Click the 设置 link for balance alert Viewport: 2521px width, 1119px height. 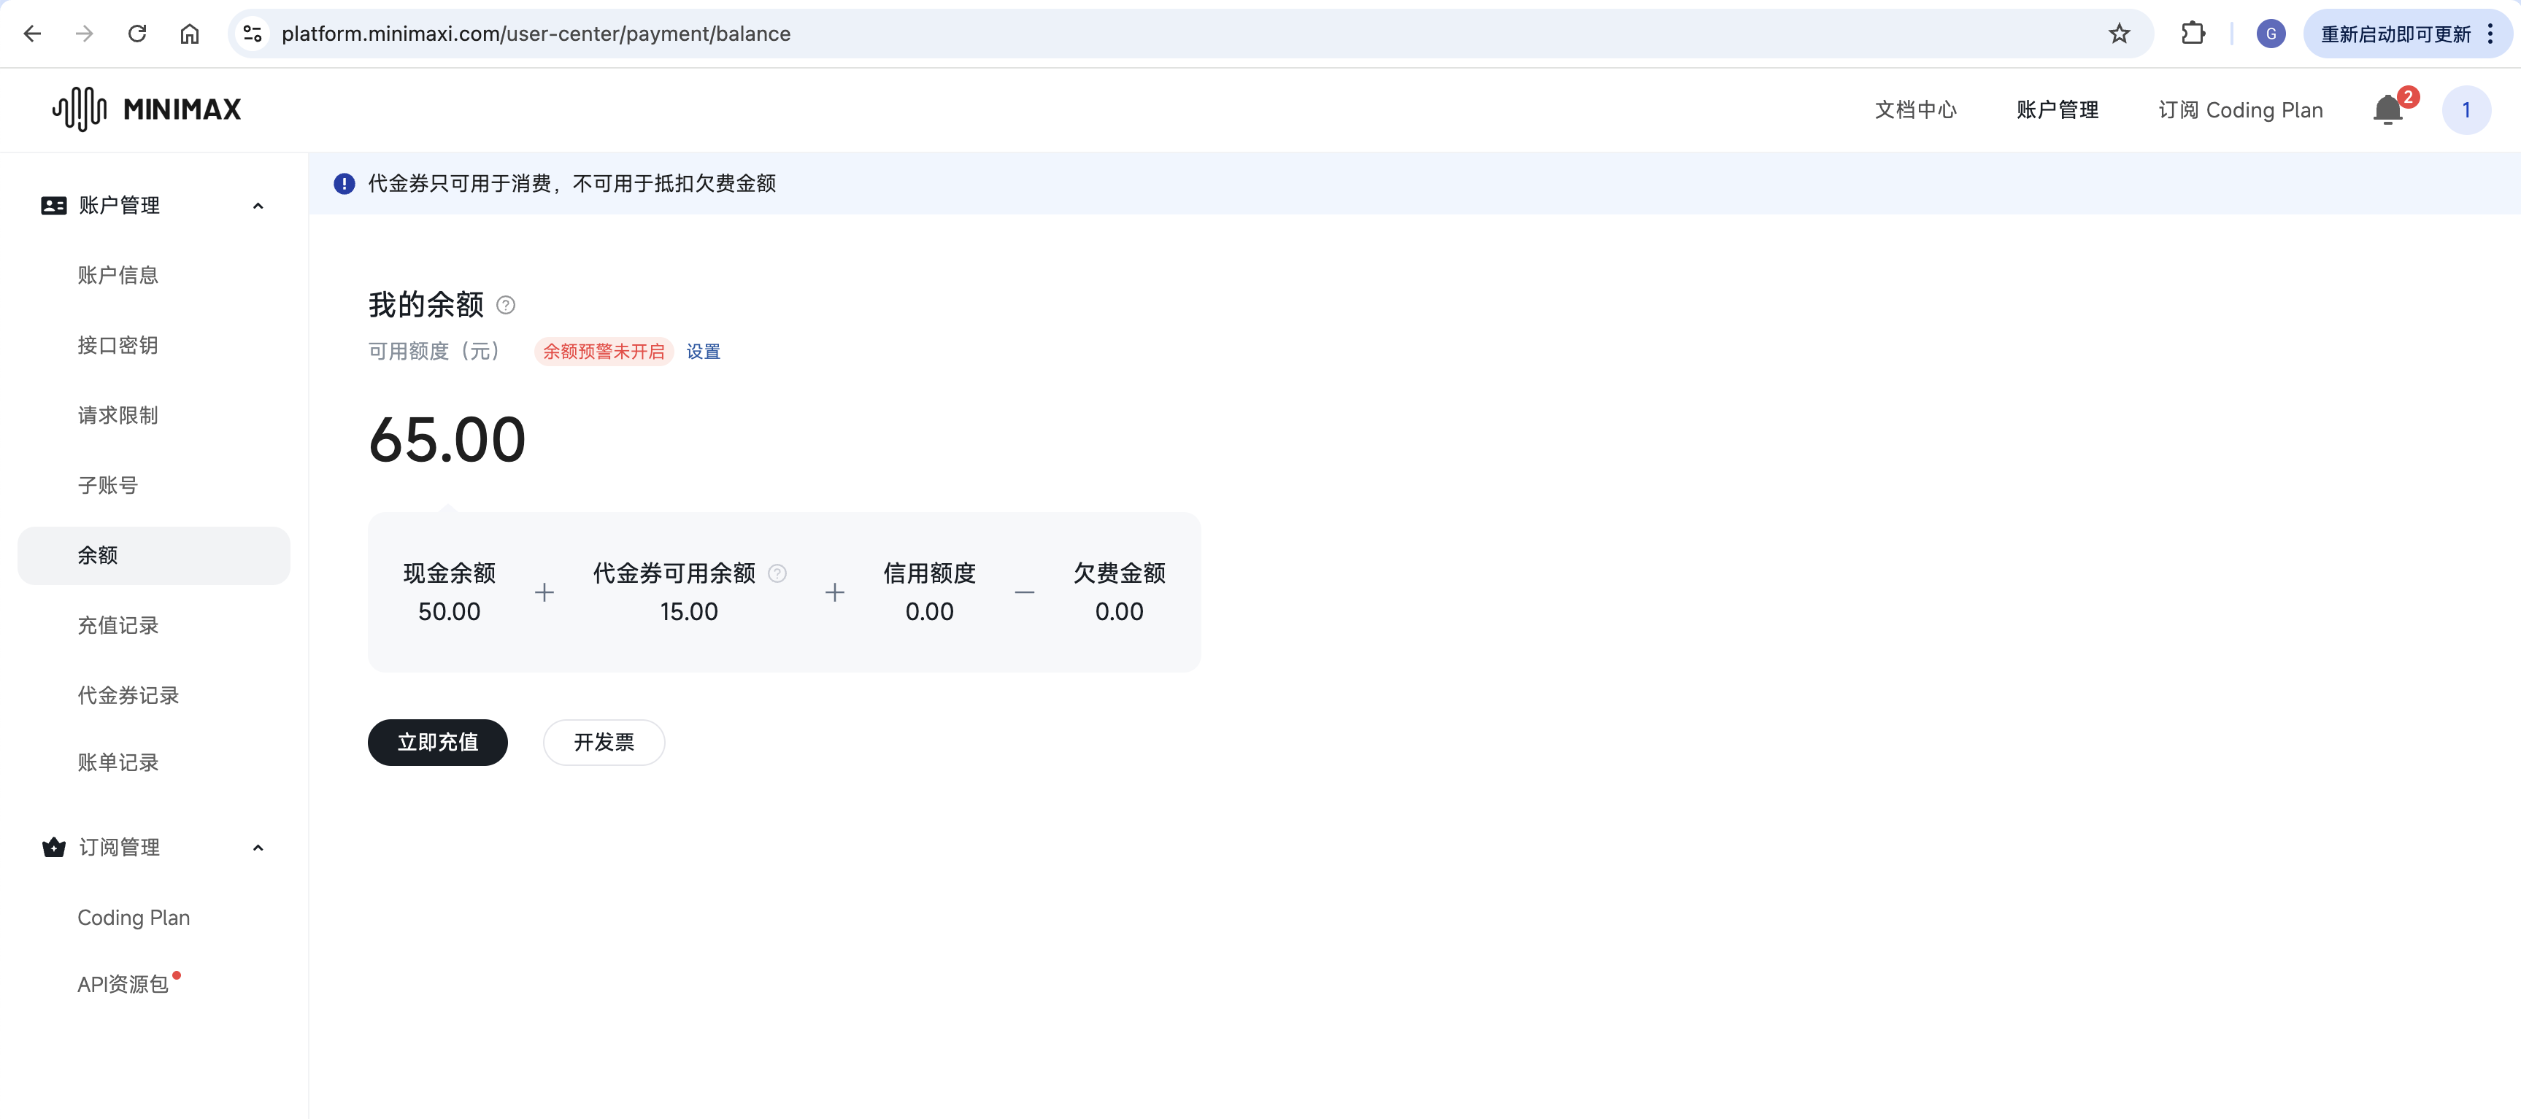(703, 351)
